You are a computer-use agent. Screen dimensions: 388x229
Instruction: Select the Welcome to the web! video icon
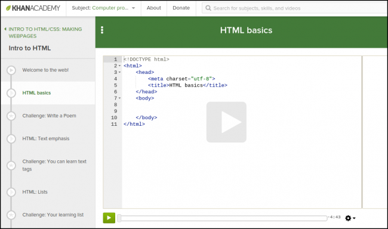(11, 70)
